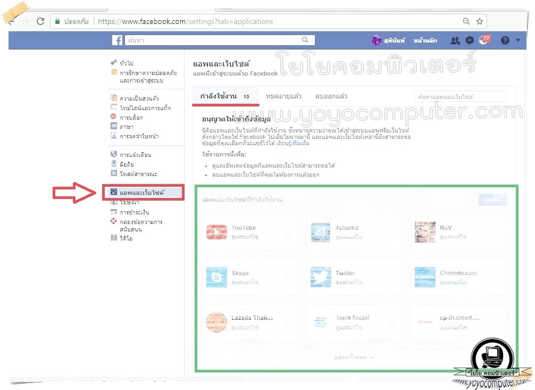Select the 4shared app checkbox
Screen dimensions: 535x390
click(x=392, y=233)
